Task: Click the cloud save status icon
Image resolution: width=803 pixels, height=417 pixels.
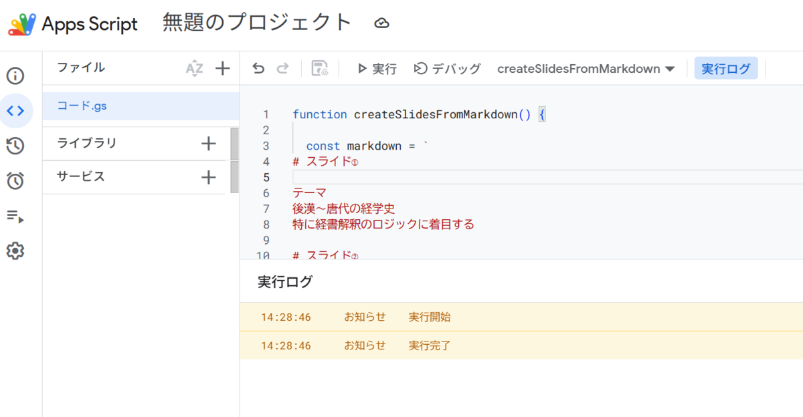Action: [x=381, y=23]
